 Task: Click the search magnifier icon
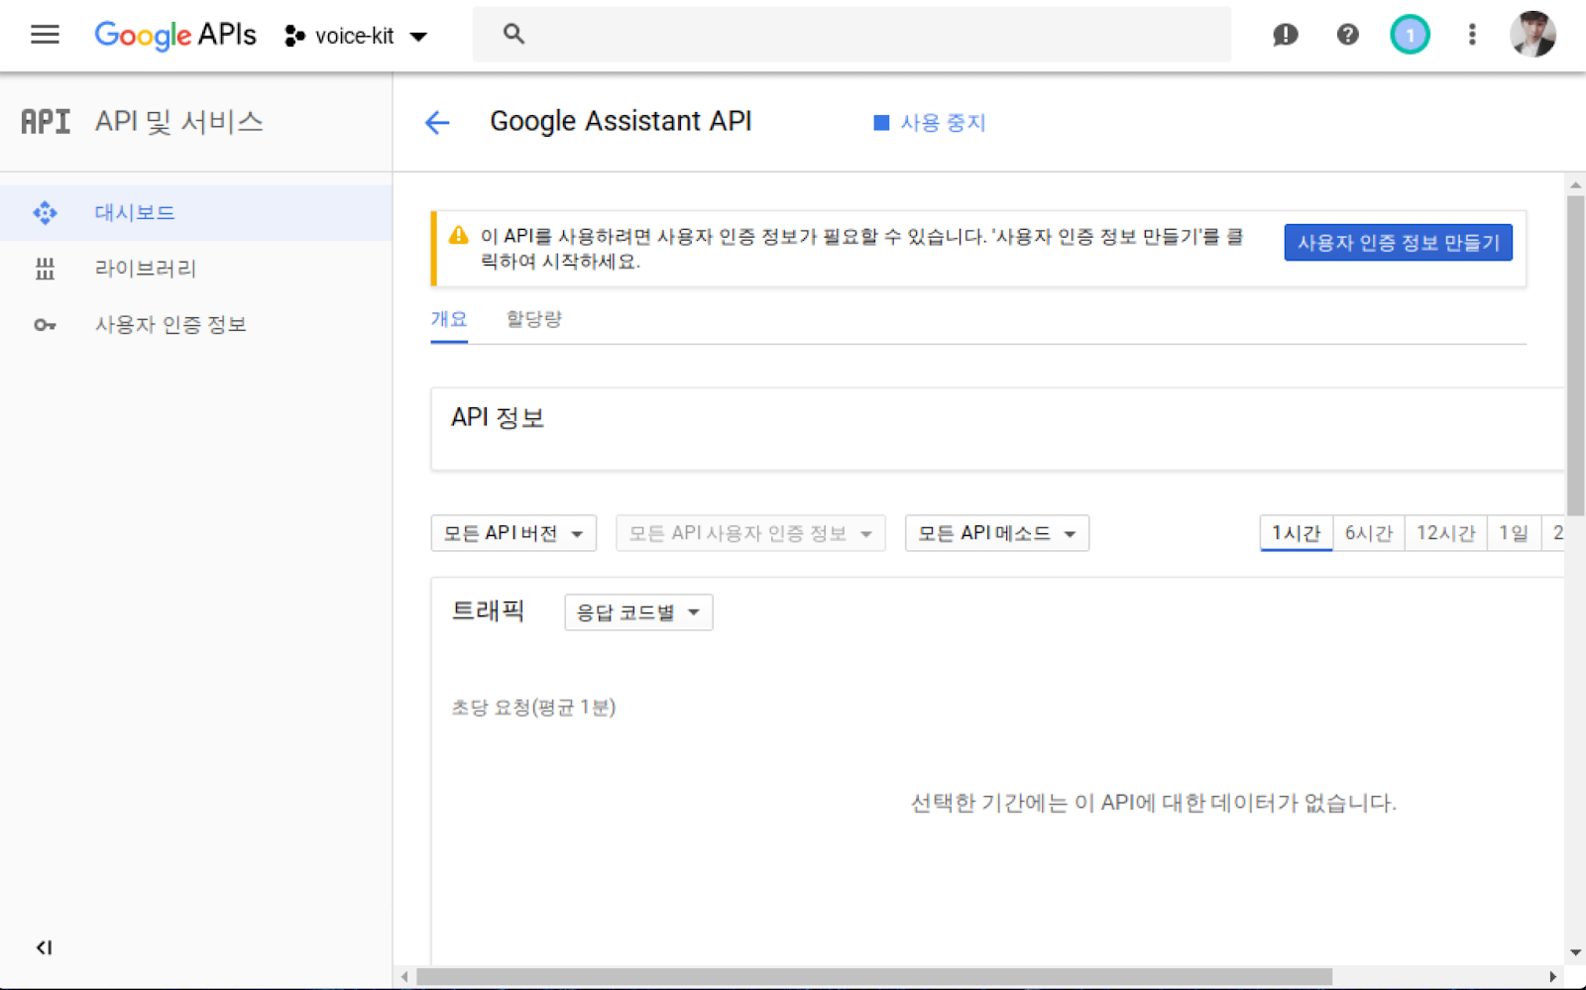512,35
